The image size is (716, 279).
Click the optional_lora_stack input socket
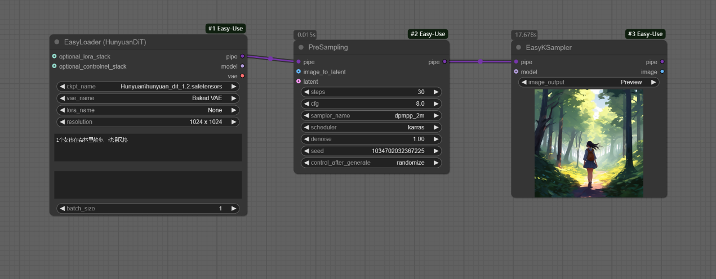click(x=54, y=56)
